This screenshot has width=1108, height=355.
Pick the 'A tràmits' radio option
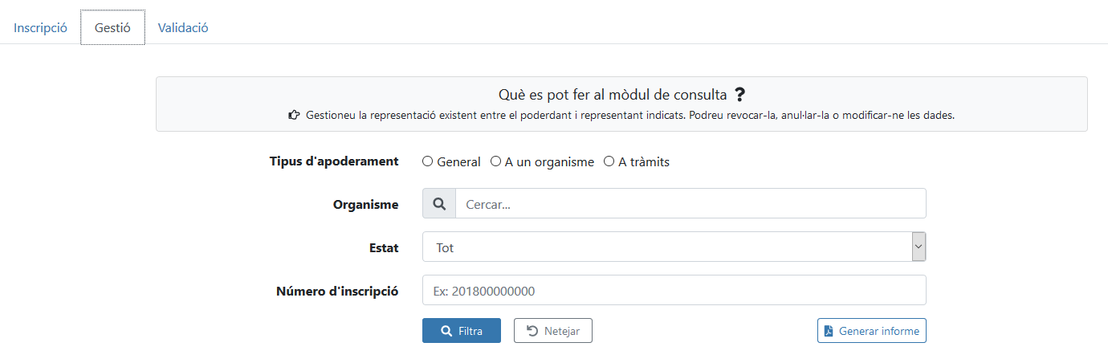coord(609,161)
